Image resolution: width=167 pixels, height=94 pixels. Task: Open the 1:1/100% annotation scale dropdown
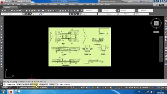[x=126, y=87]
